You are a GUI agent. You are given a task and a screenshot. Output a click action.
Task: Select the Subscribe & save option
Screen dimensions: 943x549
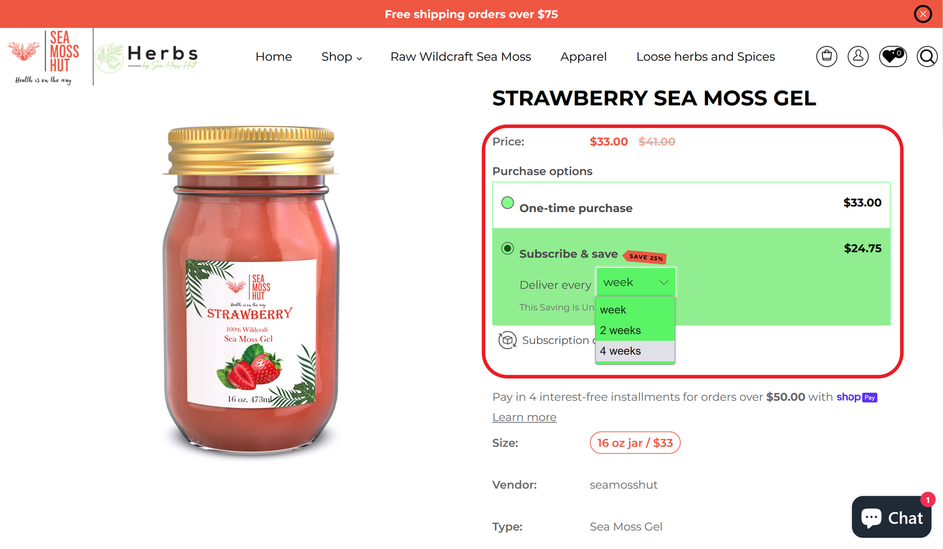coord(508,248)
